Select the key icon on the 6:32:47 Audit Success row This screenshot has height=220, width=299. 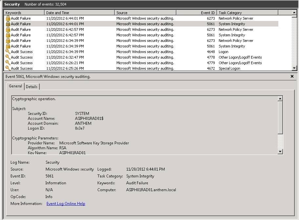(8, 57)
